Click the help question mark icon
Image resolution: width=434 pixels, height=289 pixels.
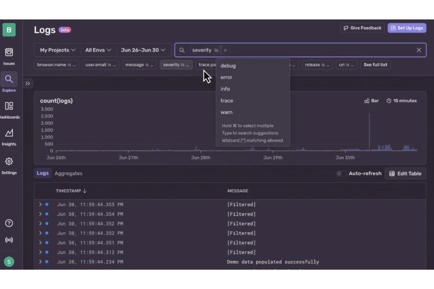[x=9, y=223]
